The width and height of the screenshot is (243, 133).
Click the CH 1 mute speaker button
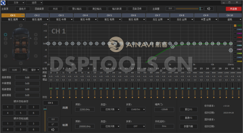(53, 130)
